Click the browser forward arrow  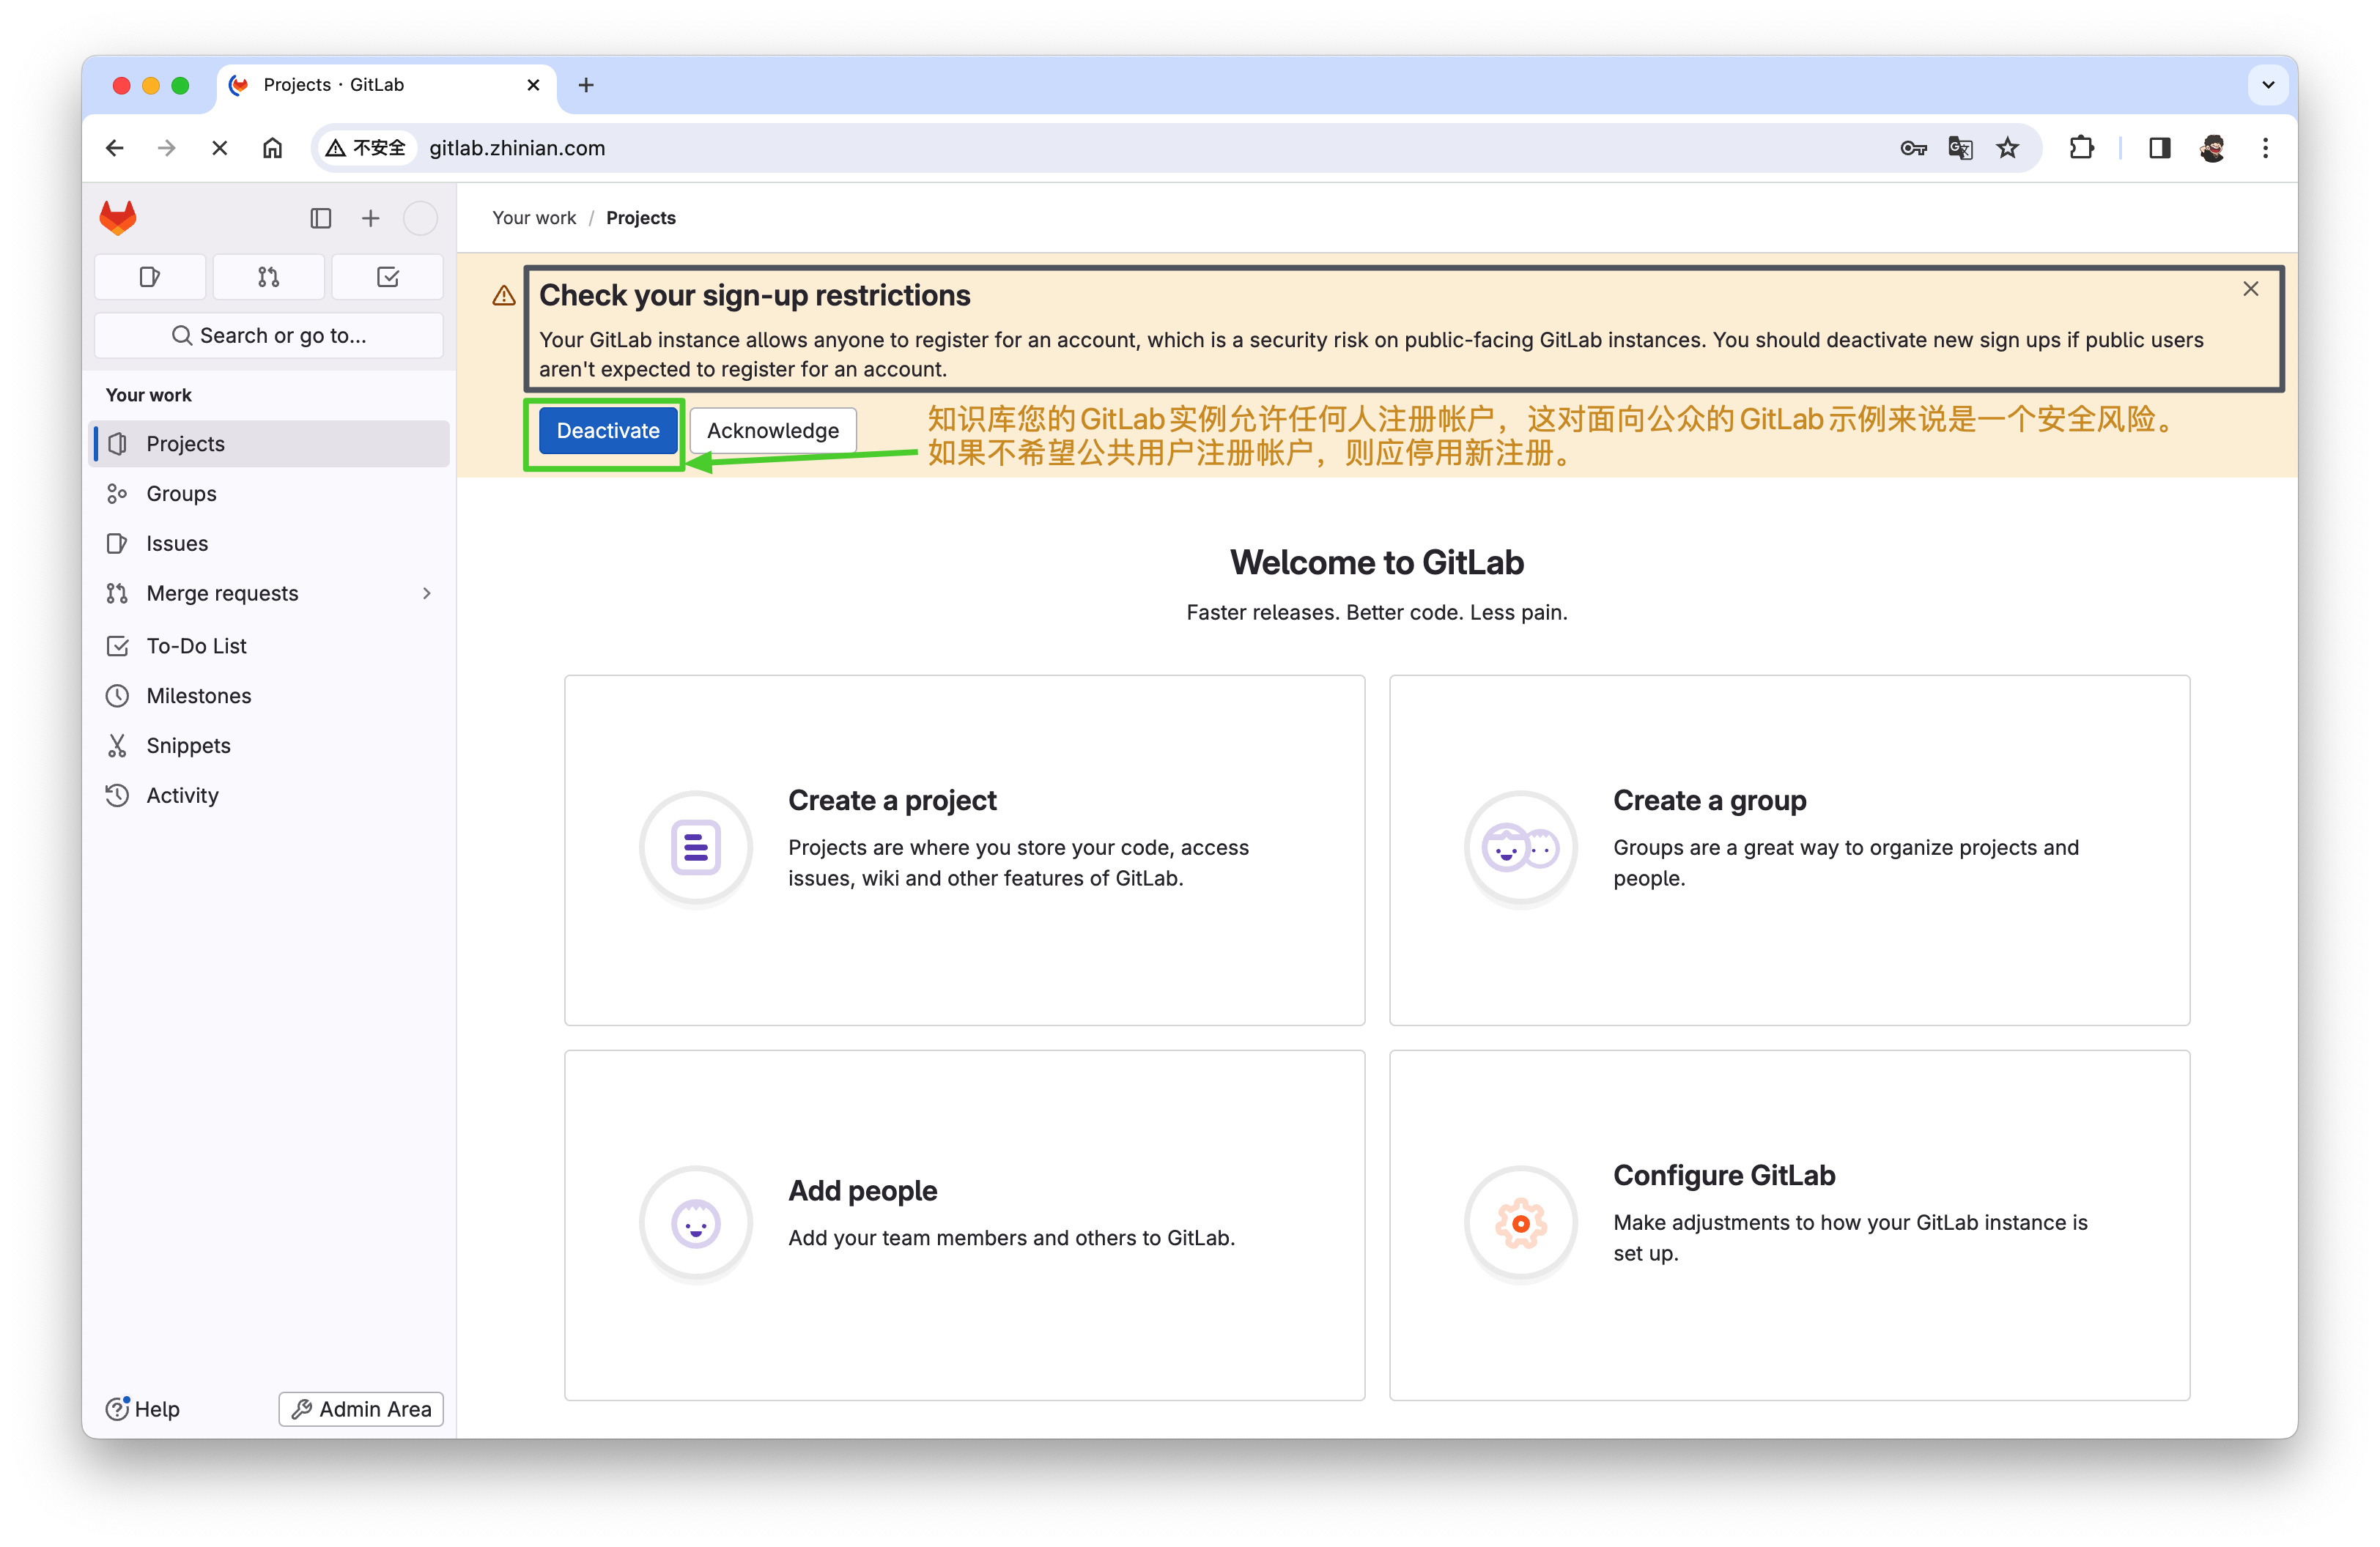[x=167, y=148]
